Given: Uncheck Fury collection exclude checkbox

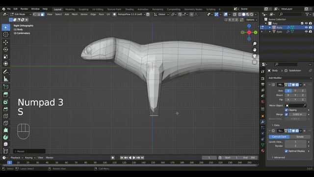Looking at the screenshot, I should click(x=302, y=24).
